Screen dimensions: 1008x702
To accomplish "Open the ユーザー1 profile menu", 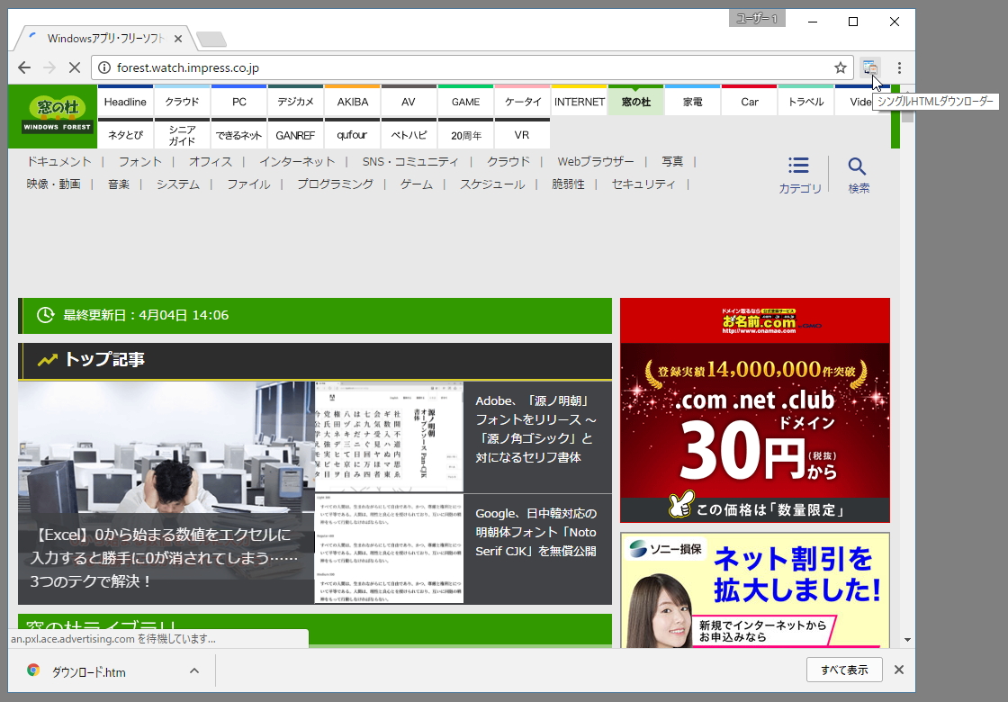I will [756, 18].
